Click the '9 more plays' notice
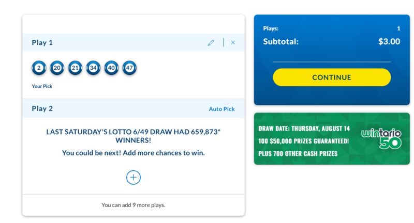 point(134,205)
